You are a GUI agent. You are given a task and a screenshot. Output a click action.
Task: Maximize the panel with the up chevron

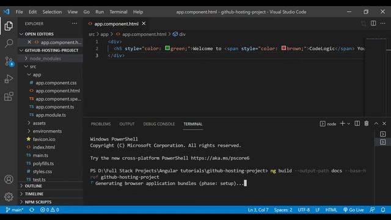[376, 123]
